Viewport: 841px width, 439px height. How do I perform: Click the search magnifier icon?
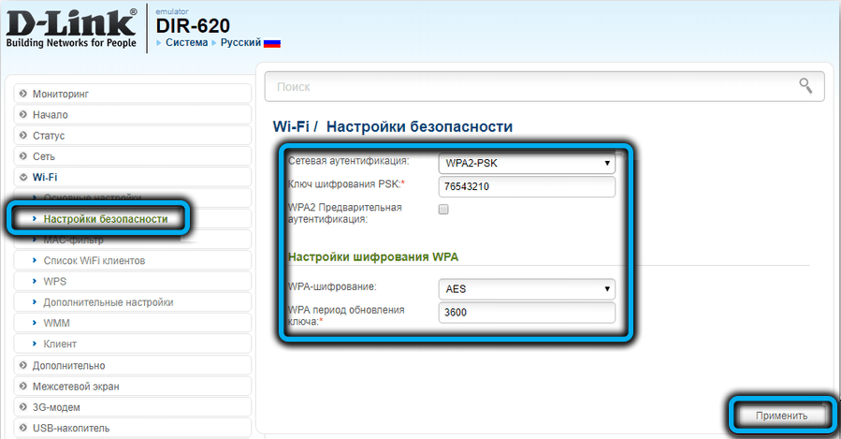tap(805, 86)
